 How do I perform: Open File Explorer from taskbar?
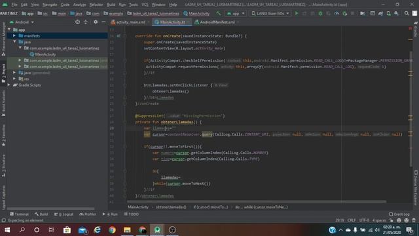(127, 230)
